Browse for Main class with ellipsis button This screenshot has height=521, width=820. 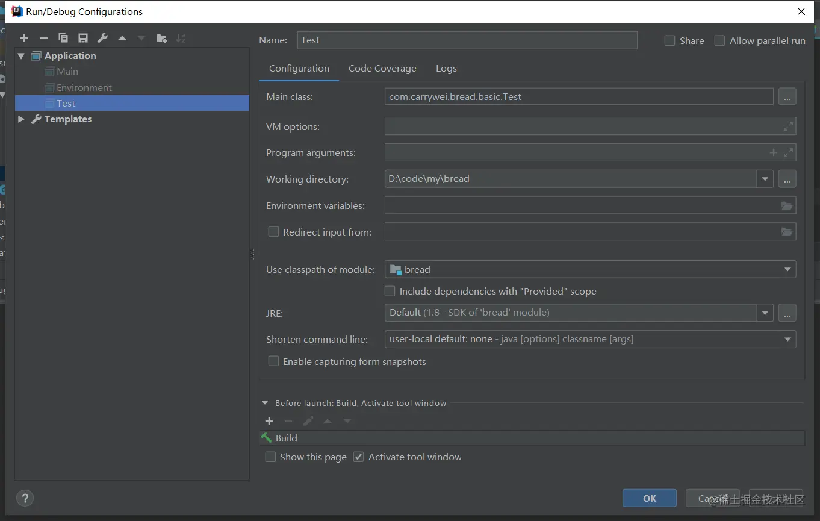[787, 96]
